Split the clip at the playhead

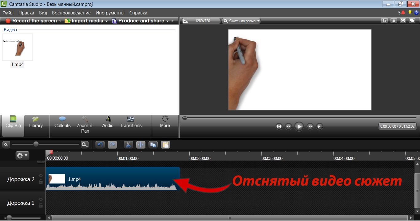pyautogui.click(x=141, y=145)
